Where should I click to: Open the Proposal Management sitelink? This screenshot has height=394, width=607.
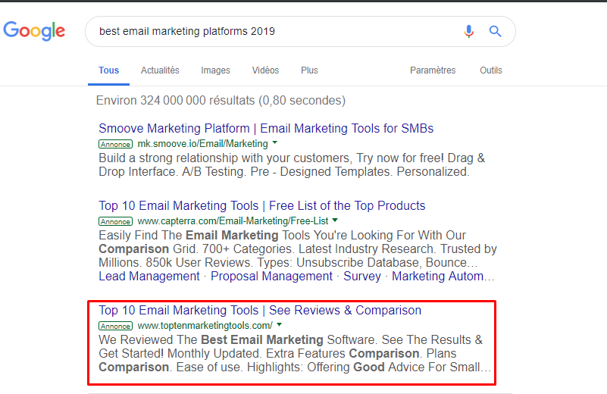pyautogui.click(x=271, y=277)
